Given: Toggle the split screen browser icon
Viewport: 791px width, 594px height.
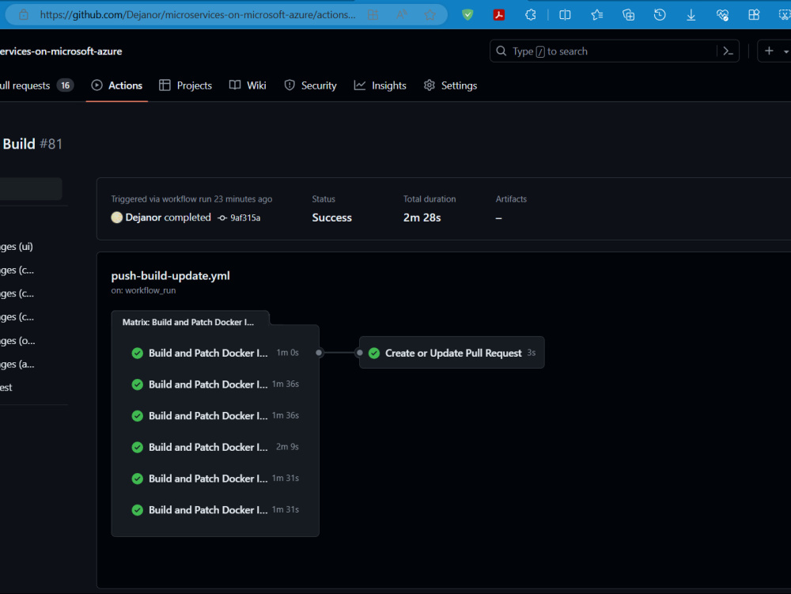Looking at the screenshot, I should click(x=565, y=14).
